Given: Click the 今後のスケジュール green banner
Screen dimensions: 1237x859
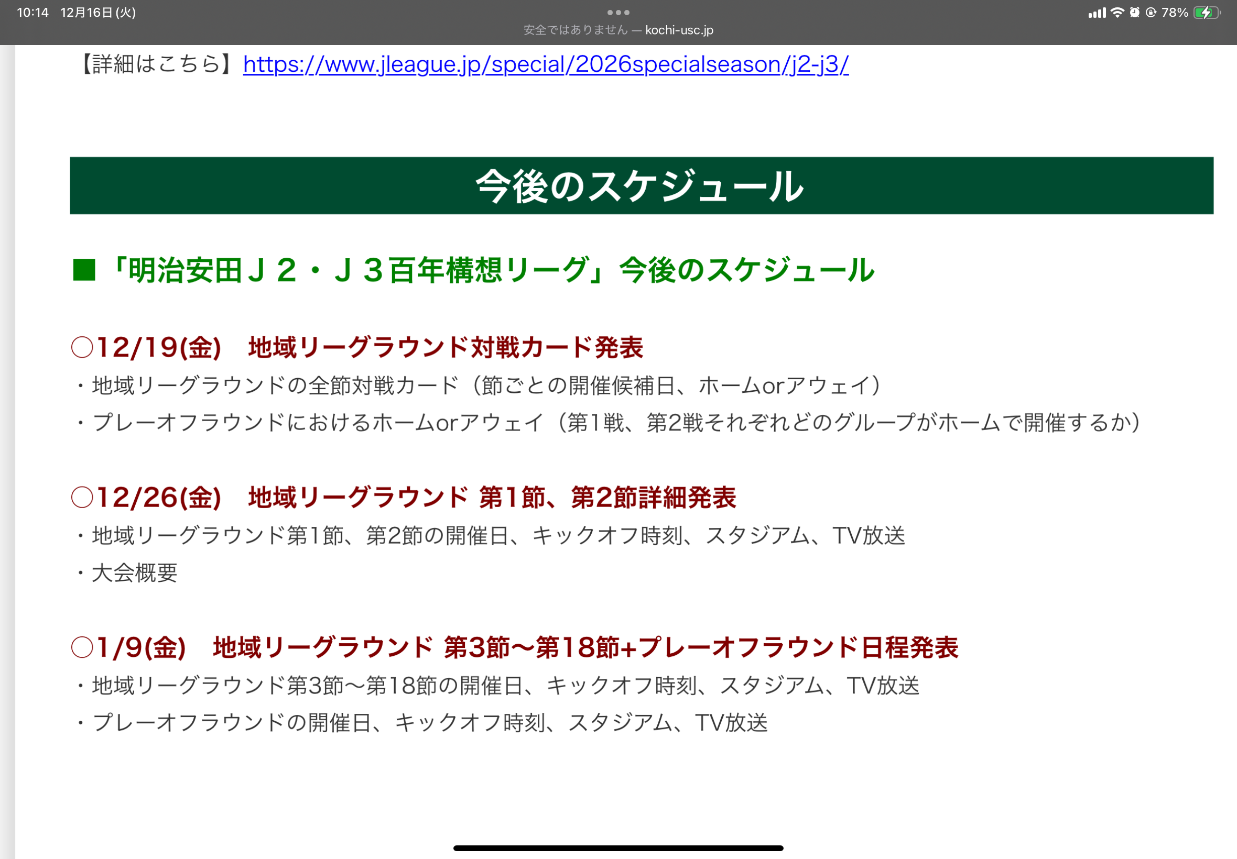Looking at the screenshot, I should click(x=641, y=186).
